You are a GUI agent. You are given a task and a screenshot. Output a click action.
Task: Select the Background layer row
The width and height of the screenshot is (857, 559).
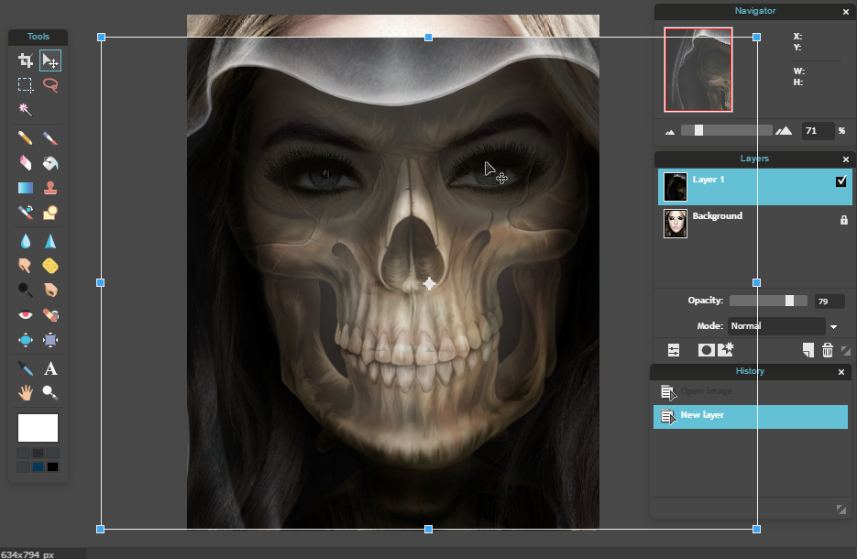click(754, 224)
